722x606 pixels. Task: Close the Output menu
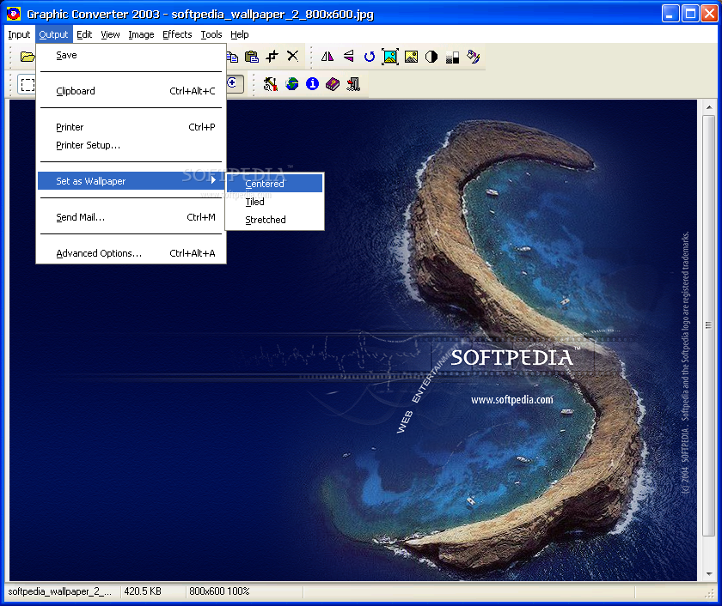click(53, 34)
